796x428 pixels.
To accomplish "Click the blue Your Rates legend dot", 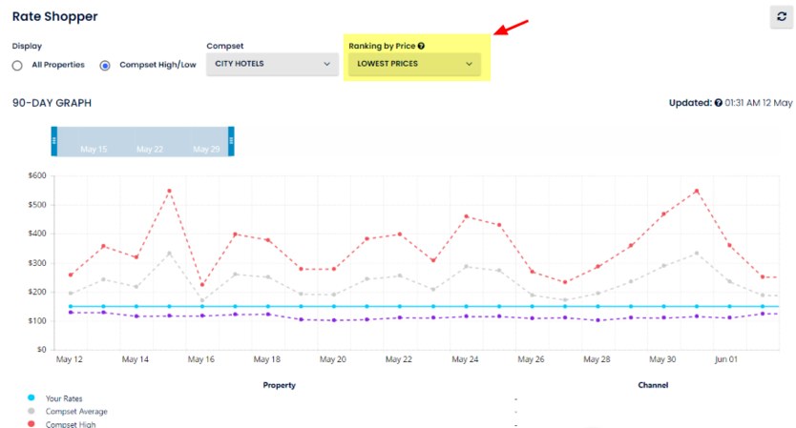I will click(31, 398).
